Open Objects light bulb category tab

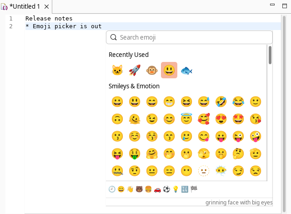(x=176, y=189)
